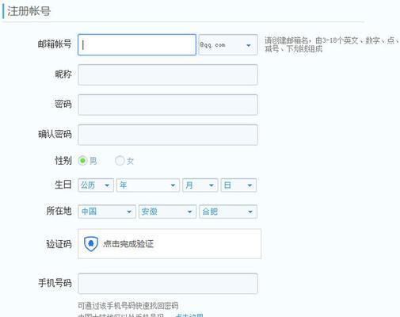Select the 男 gender radio button
Image resolution: width=400 pixels, height=317 pixels.
82,161
